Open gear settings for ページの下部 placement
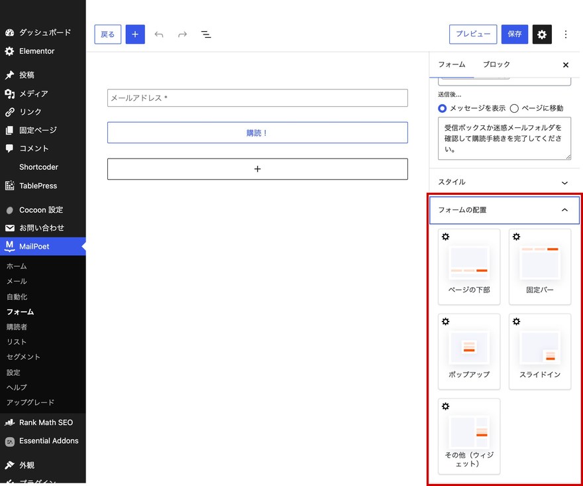The width and height of the screenshot is (583, 486). (445, 237)
